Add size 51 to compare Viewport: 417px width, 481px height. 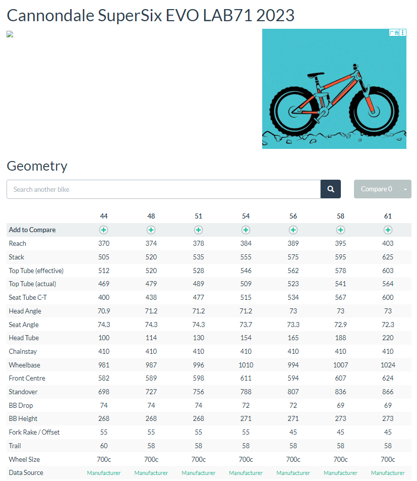pos(198,230)
